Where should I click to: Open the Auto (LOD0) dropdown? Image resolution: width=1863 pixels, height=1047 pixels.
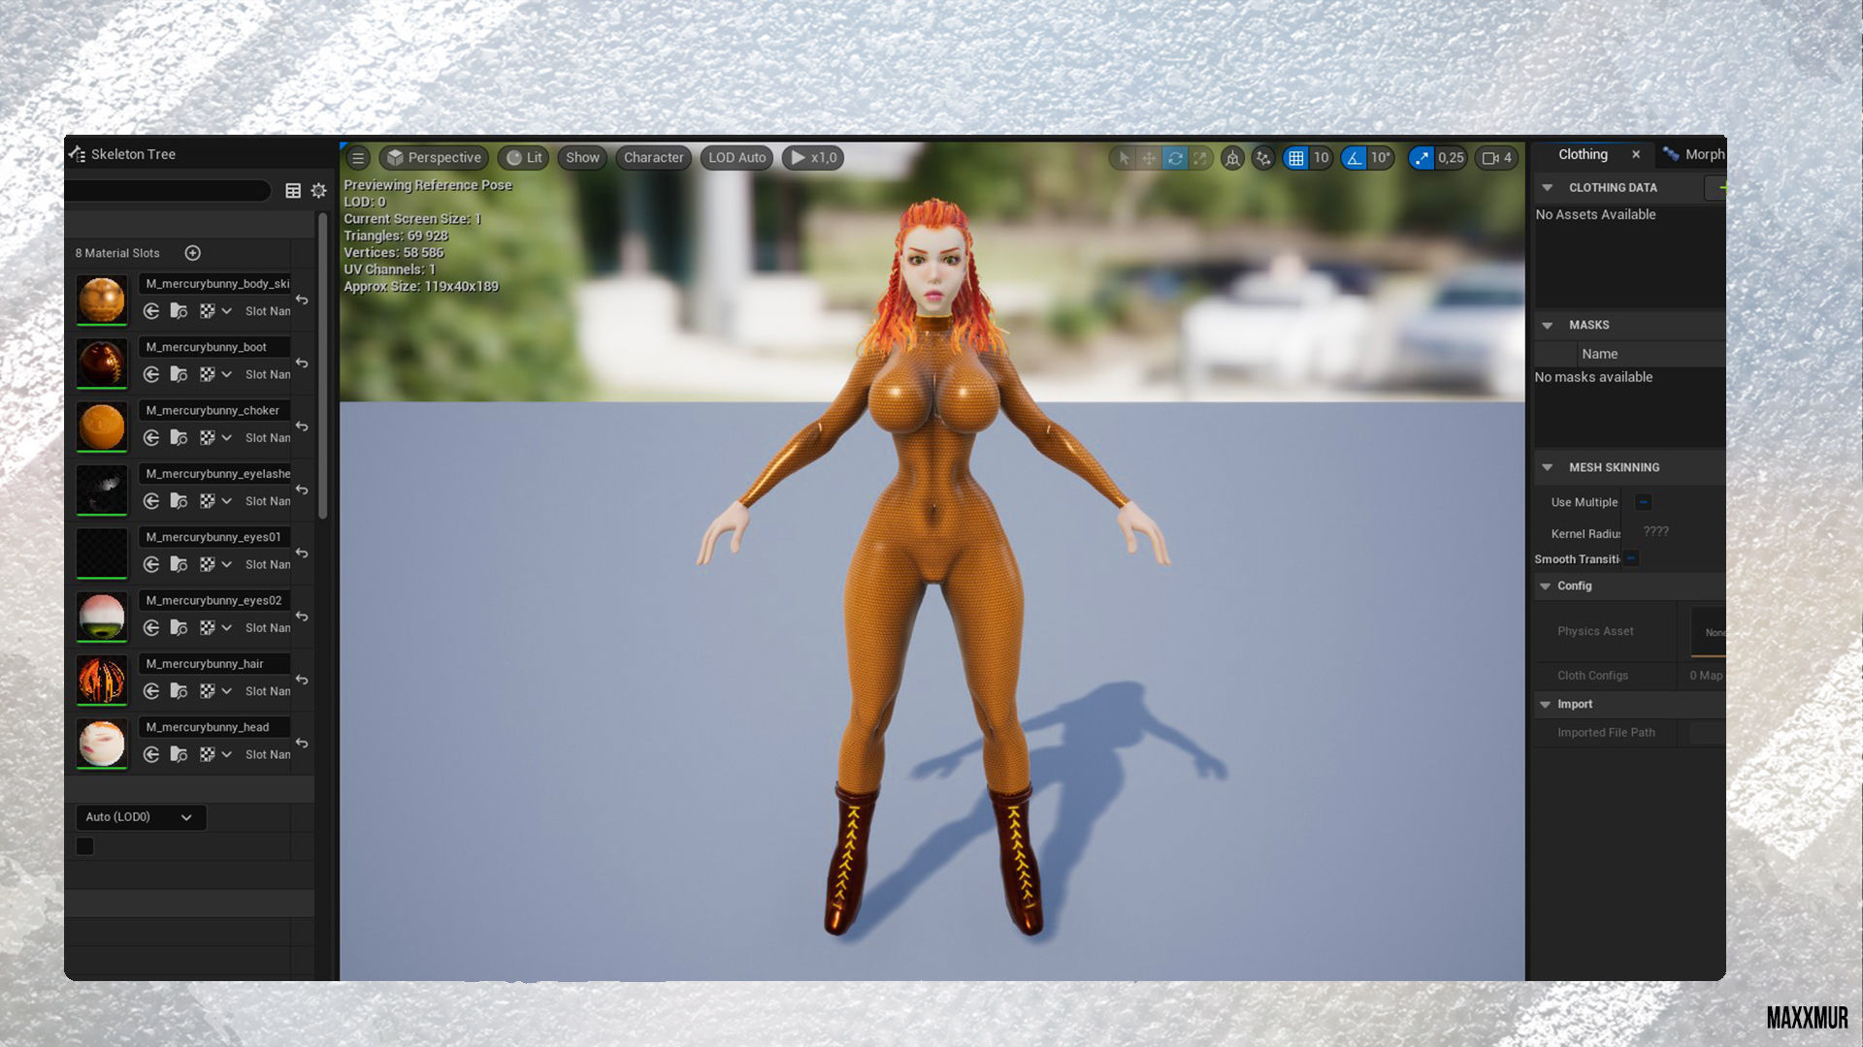(x=141, y=817)
